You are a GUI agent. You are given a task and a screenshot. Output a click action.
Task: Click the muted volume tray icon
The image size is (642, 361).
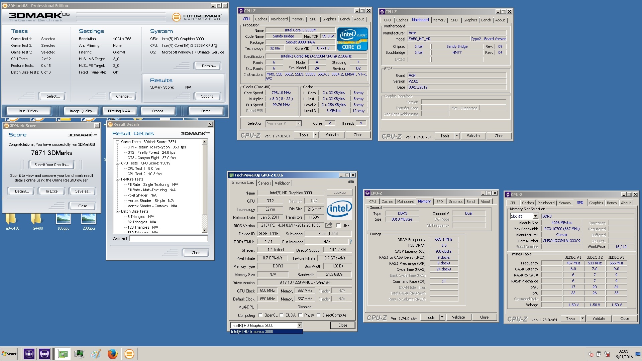591,354
